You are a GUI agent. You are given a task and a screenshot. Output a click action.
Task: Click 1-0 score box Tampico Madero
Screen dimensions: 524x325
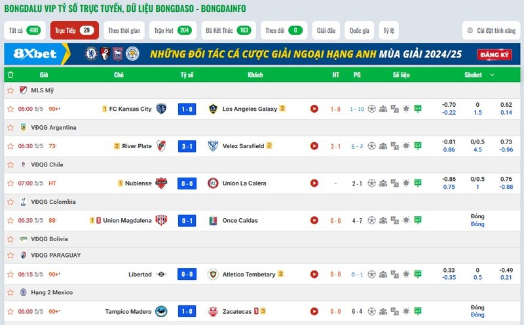pyautogui.click(x=187, y=312)
